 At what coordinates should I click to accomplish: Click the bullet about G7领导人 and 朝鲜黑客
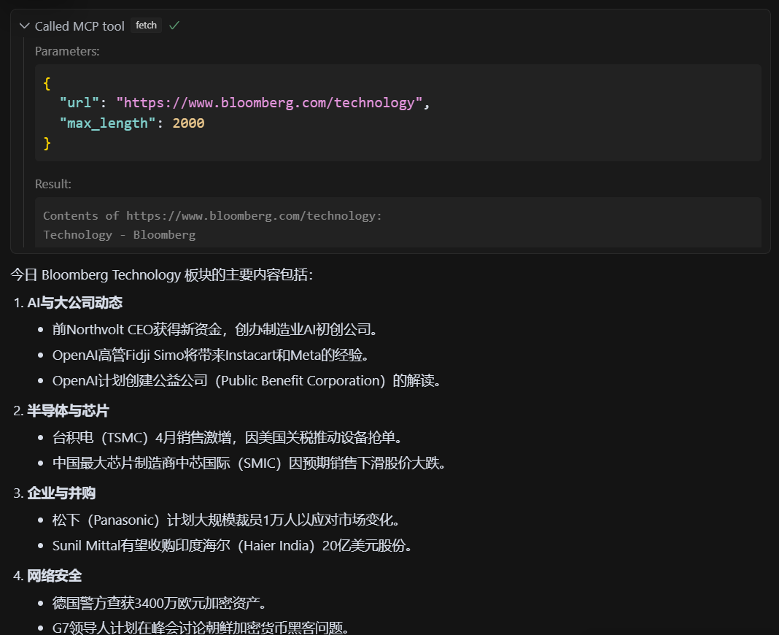pos(200,628)
